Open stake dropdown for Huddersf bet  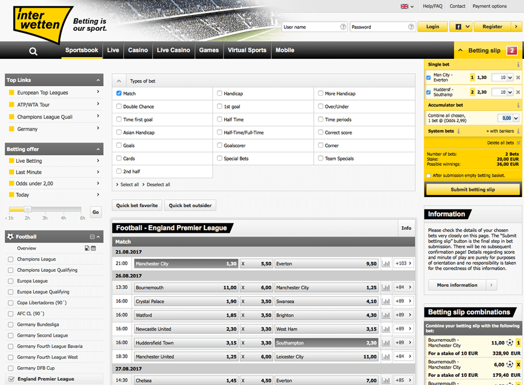click(510, 92)
